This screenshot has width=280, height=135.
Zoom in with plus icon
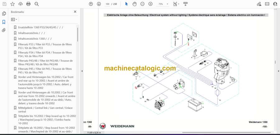151,4
